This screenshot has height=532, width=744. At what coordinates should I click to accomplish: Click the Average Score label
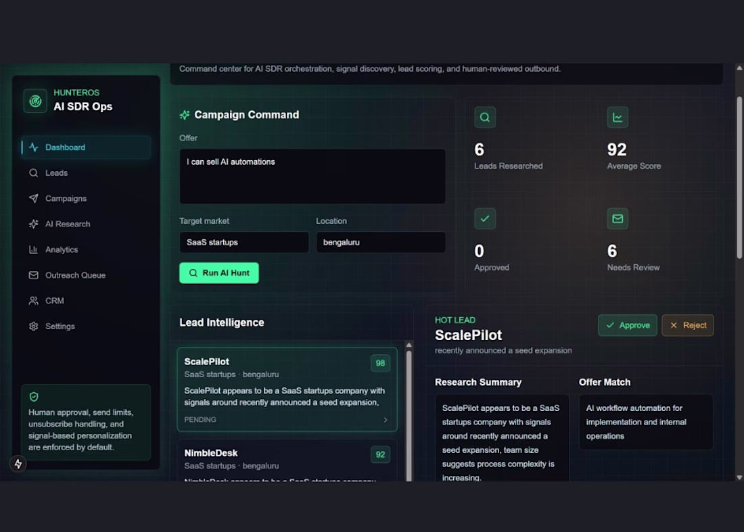point(634,166)
